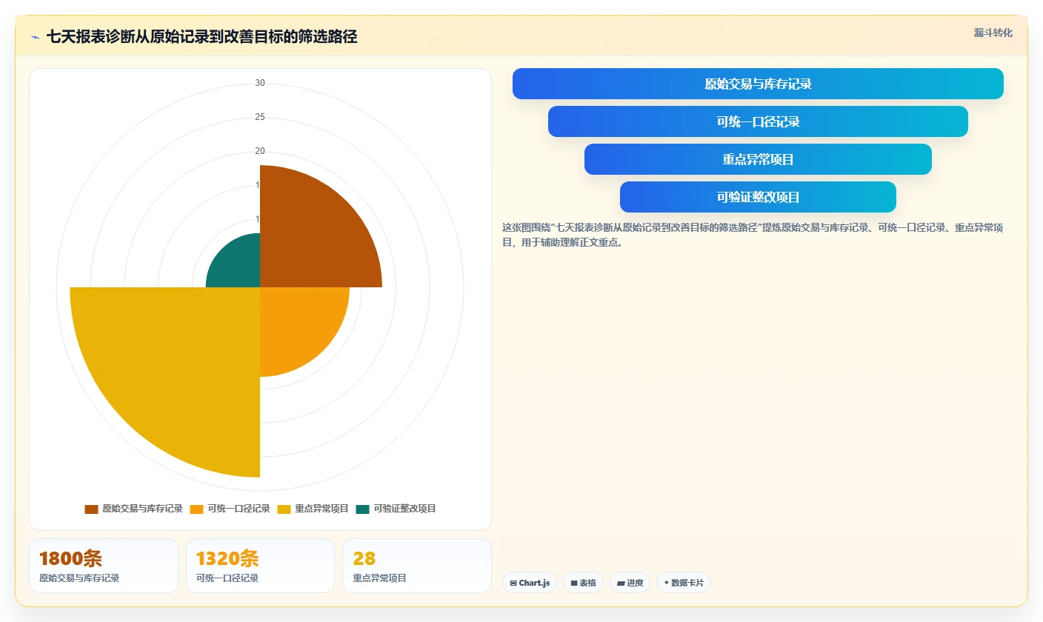Select the 重点异常项目 funnel bar

(x=758, y=159)
